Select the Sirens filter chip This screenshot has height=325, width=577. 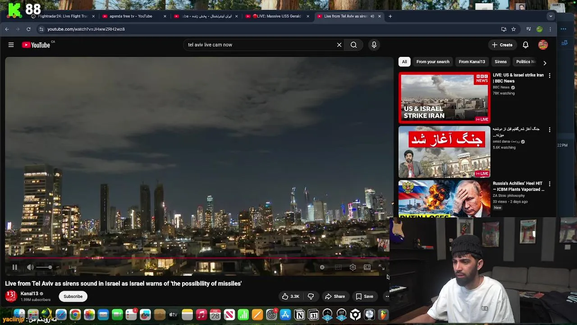pos(500,62)
